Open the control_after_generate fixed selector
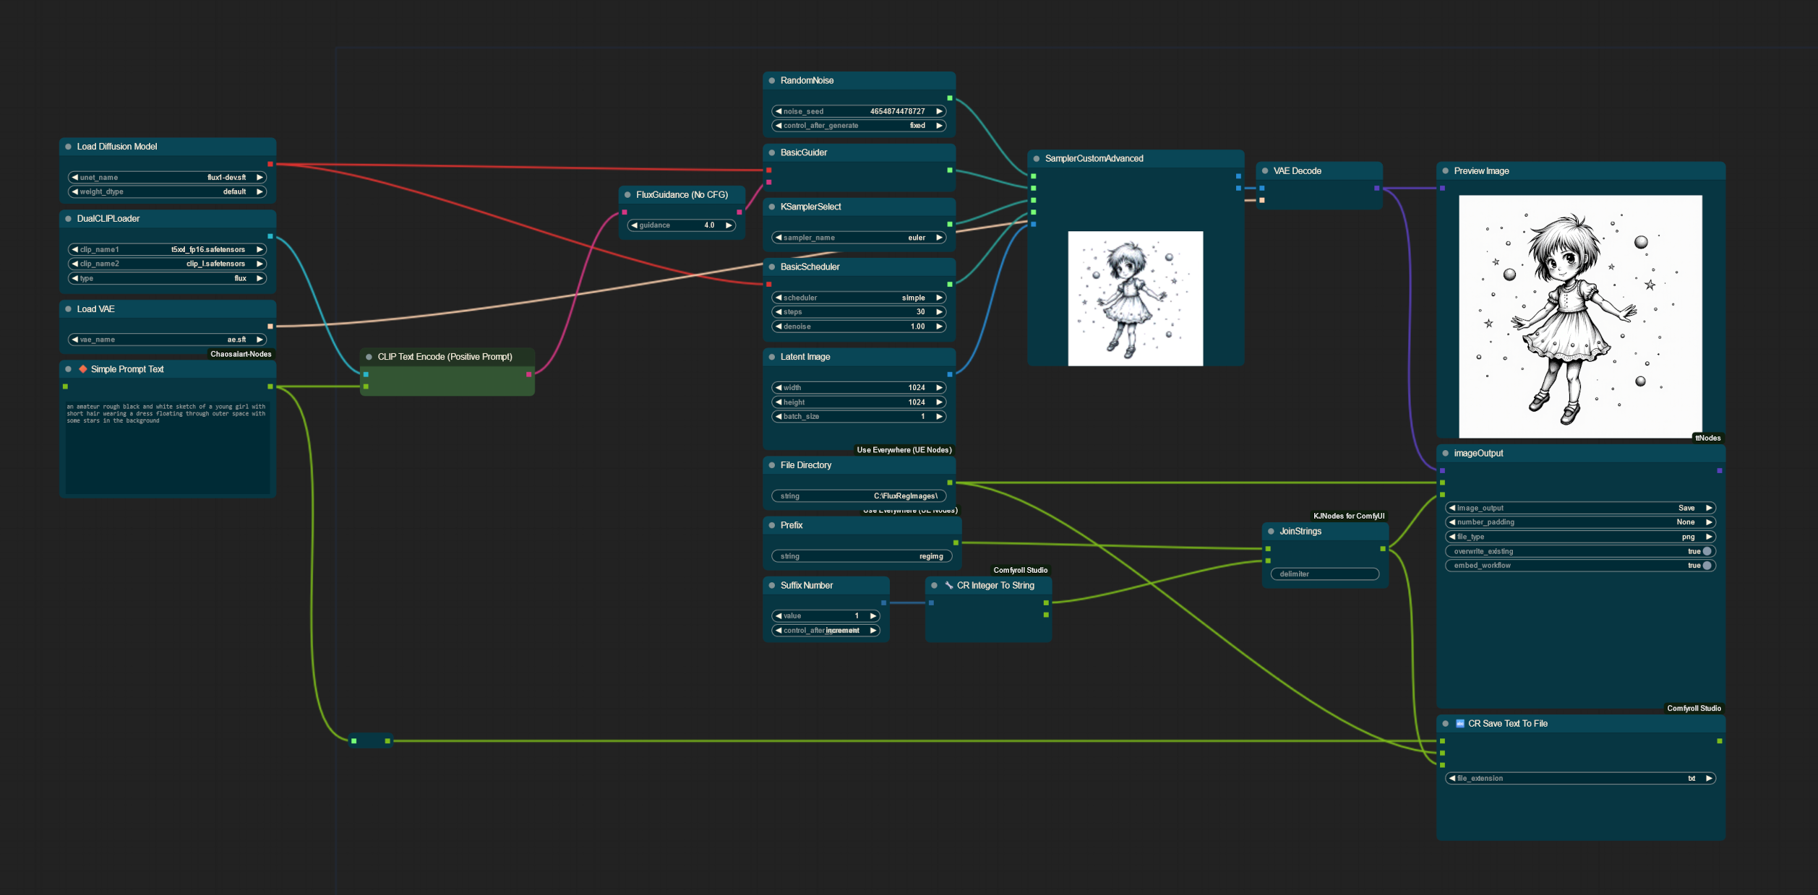Image resolution: width=1818 pixels, height=895 pixels. click(x=859, y=126)
